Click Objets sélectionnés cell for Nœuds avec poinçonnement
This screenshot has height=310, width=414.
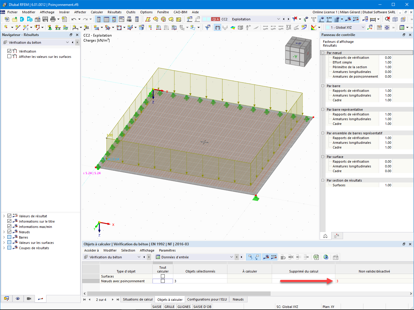(x=200, y=281)
